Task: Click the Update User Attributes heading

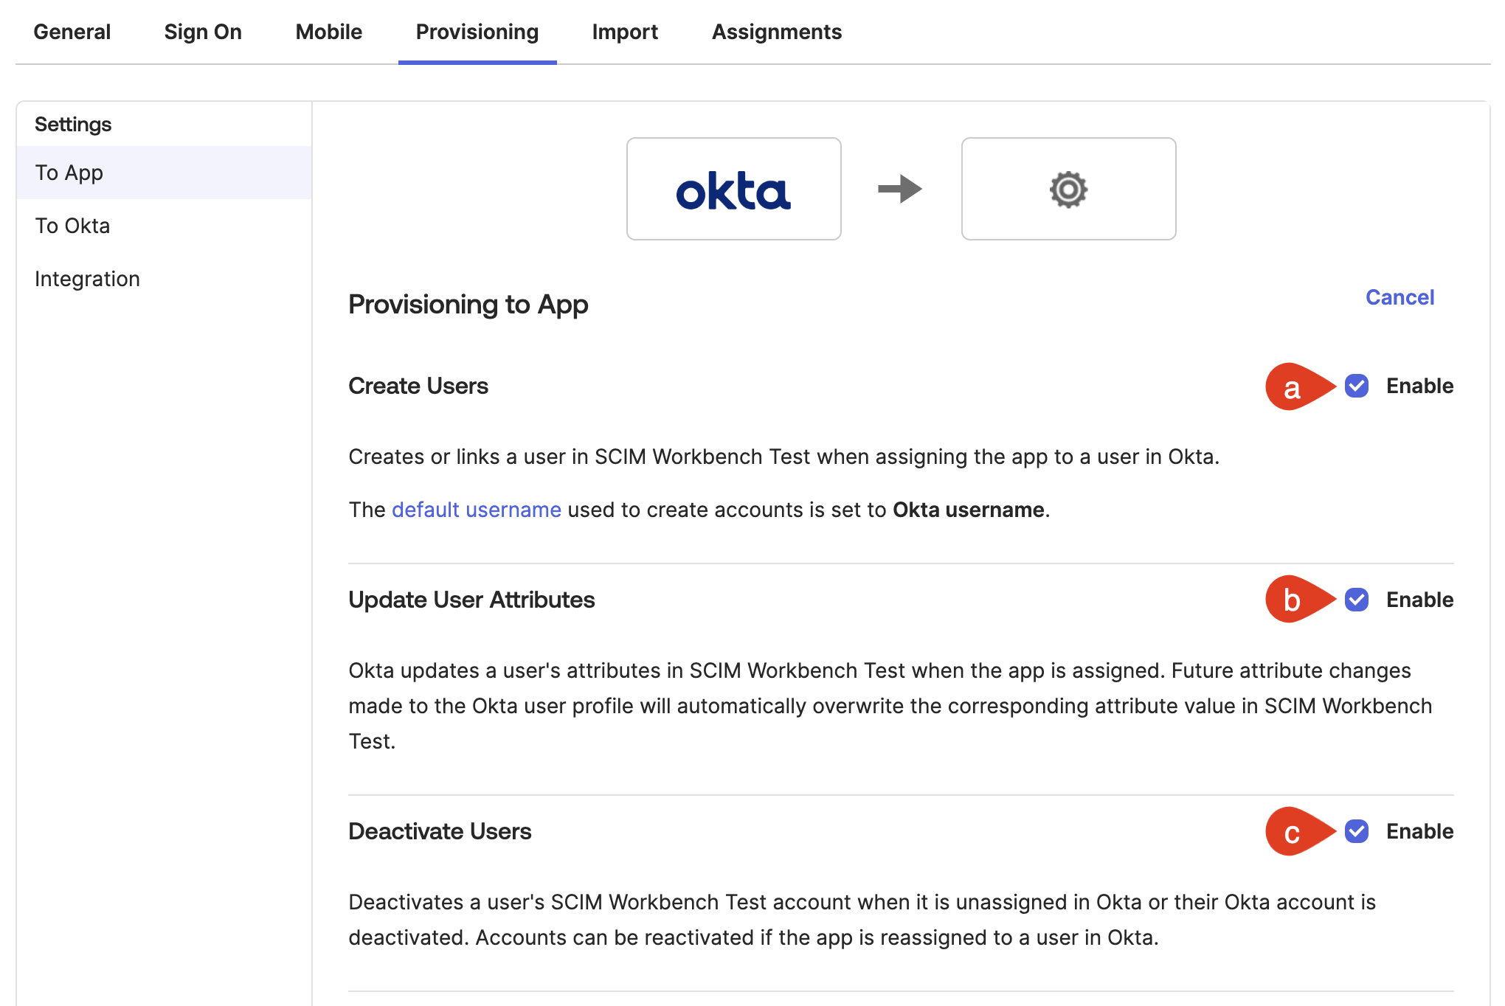Action: [471, 600]
